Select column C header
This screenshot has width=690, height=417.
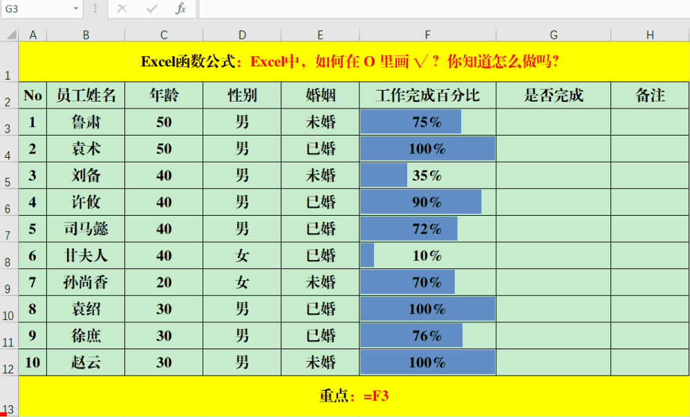(x=164, y=35)
